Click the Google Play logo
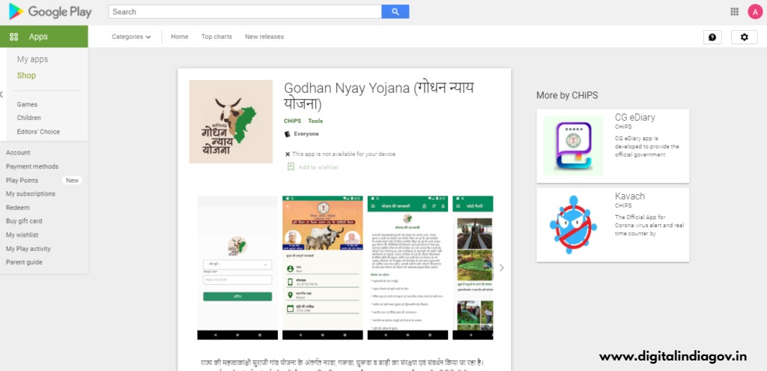 tap(50, 12)
